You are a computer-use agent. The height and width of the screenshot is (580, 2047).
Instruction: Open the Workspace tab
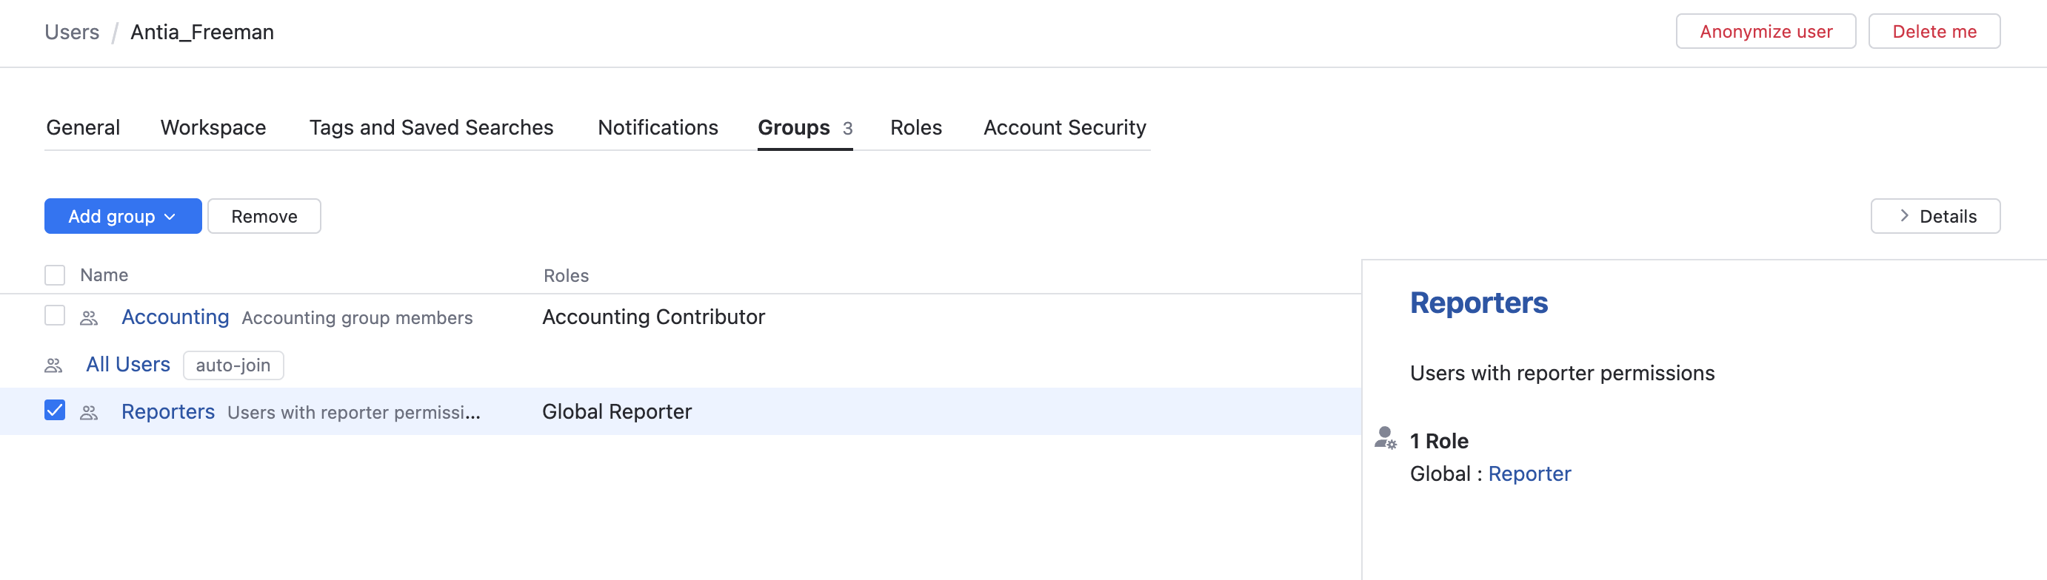(x=213, y=128)
